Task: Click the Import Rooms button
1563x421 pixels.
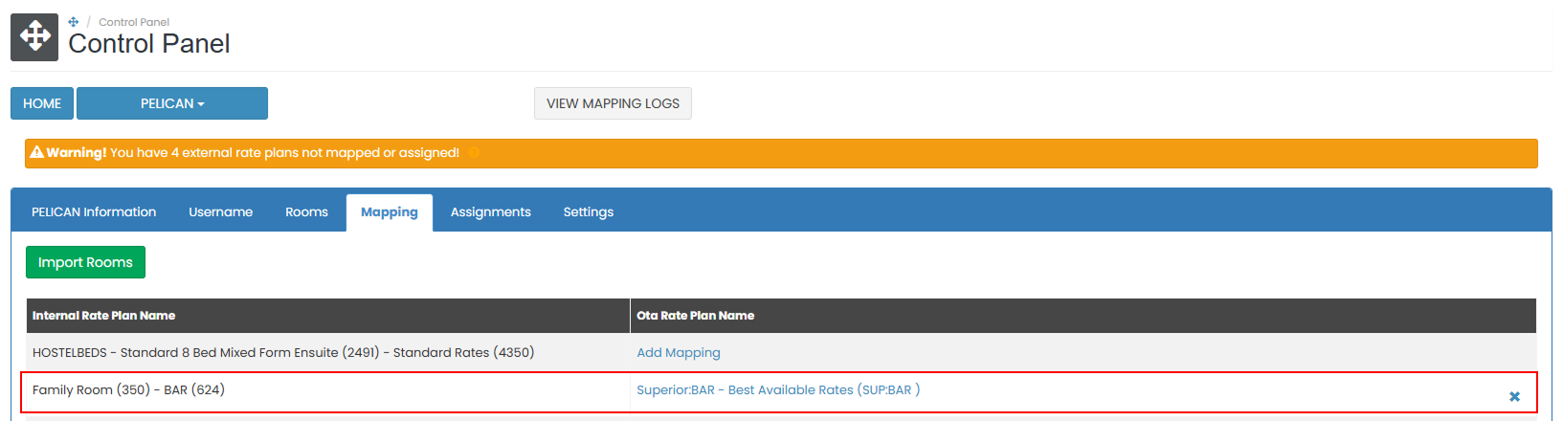Action: tap(85, 262)
